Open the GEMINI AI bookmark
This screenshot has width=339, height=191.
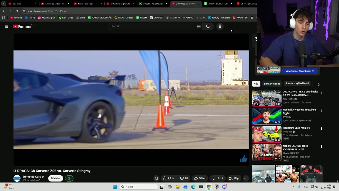click(173, 18)
